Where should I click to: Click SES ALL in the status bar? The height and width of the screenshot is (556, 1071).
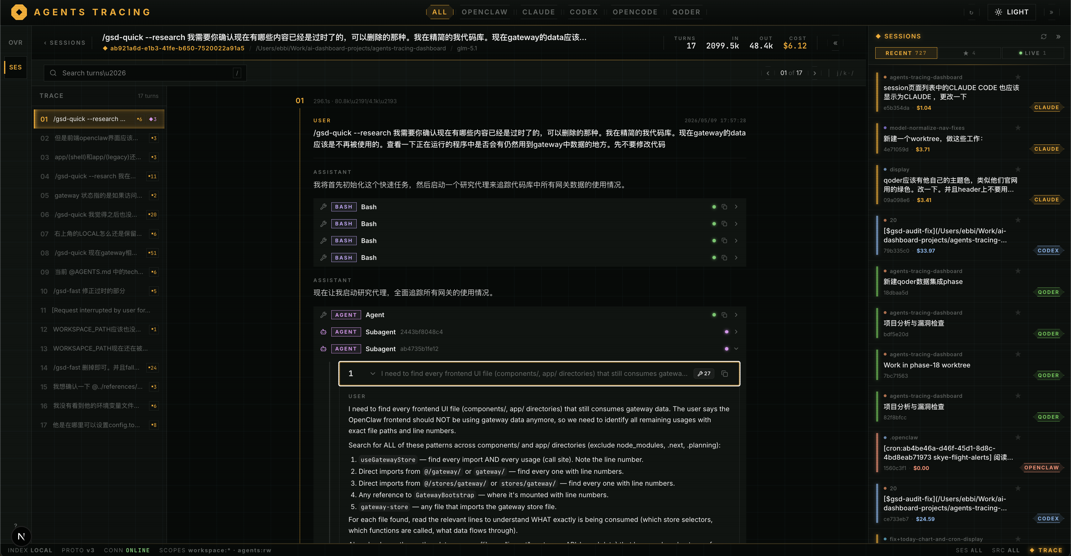(x=969, y=550)
